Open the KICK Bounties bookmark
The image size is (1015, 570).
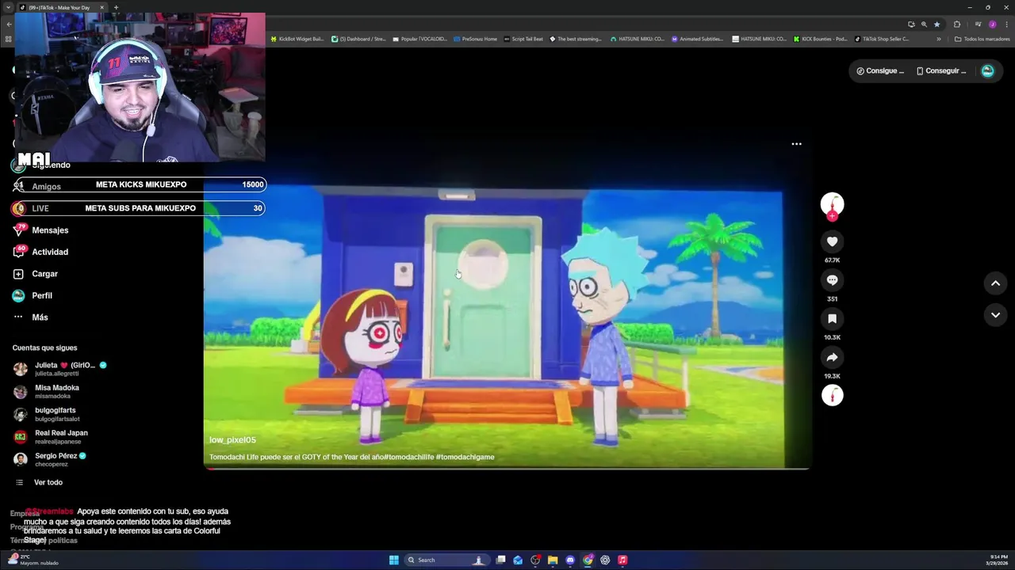(x=821, y=39)
